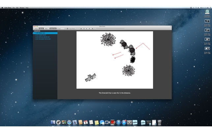The width and height of the screenshot is (212, 133).
Task: Go to the previous shot
Action: [x=84, y=29]
